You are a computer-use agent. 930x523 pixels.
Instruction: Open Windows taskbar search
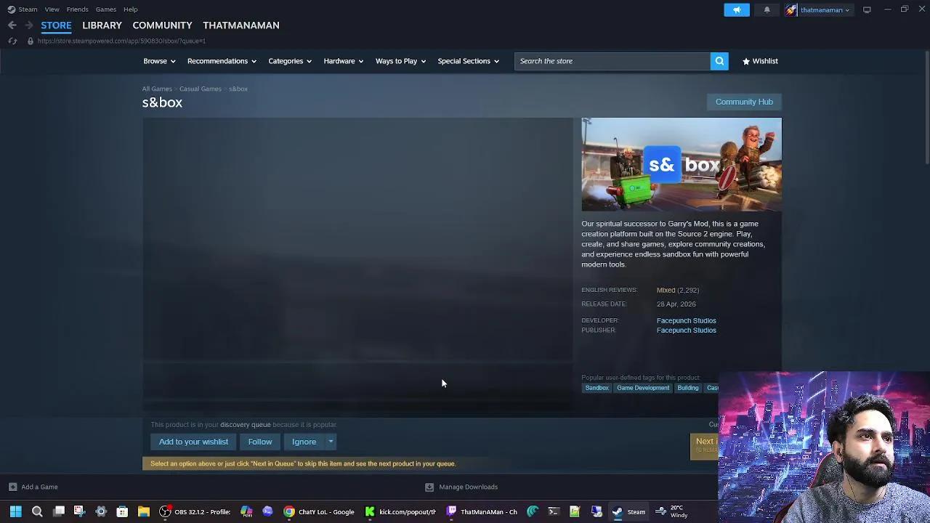pos(37,511)
